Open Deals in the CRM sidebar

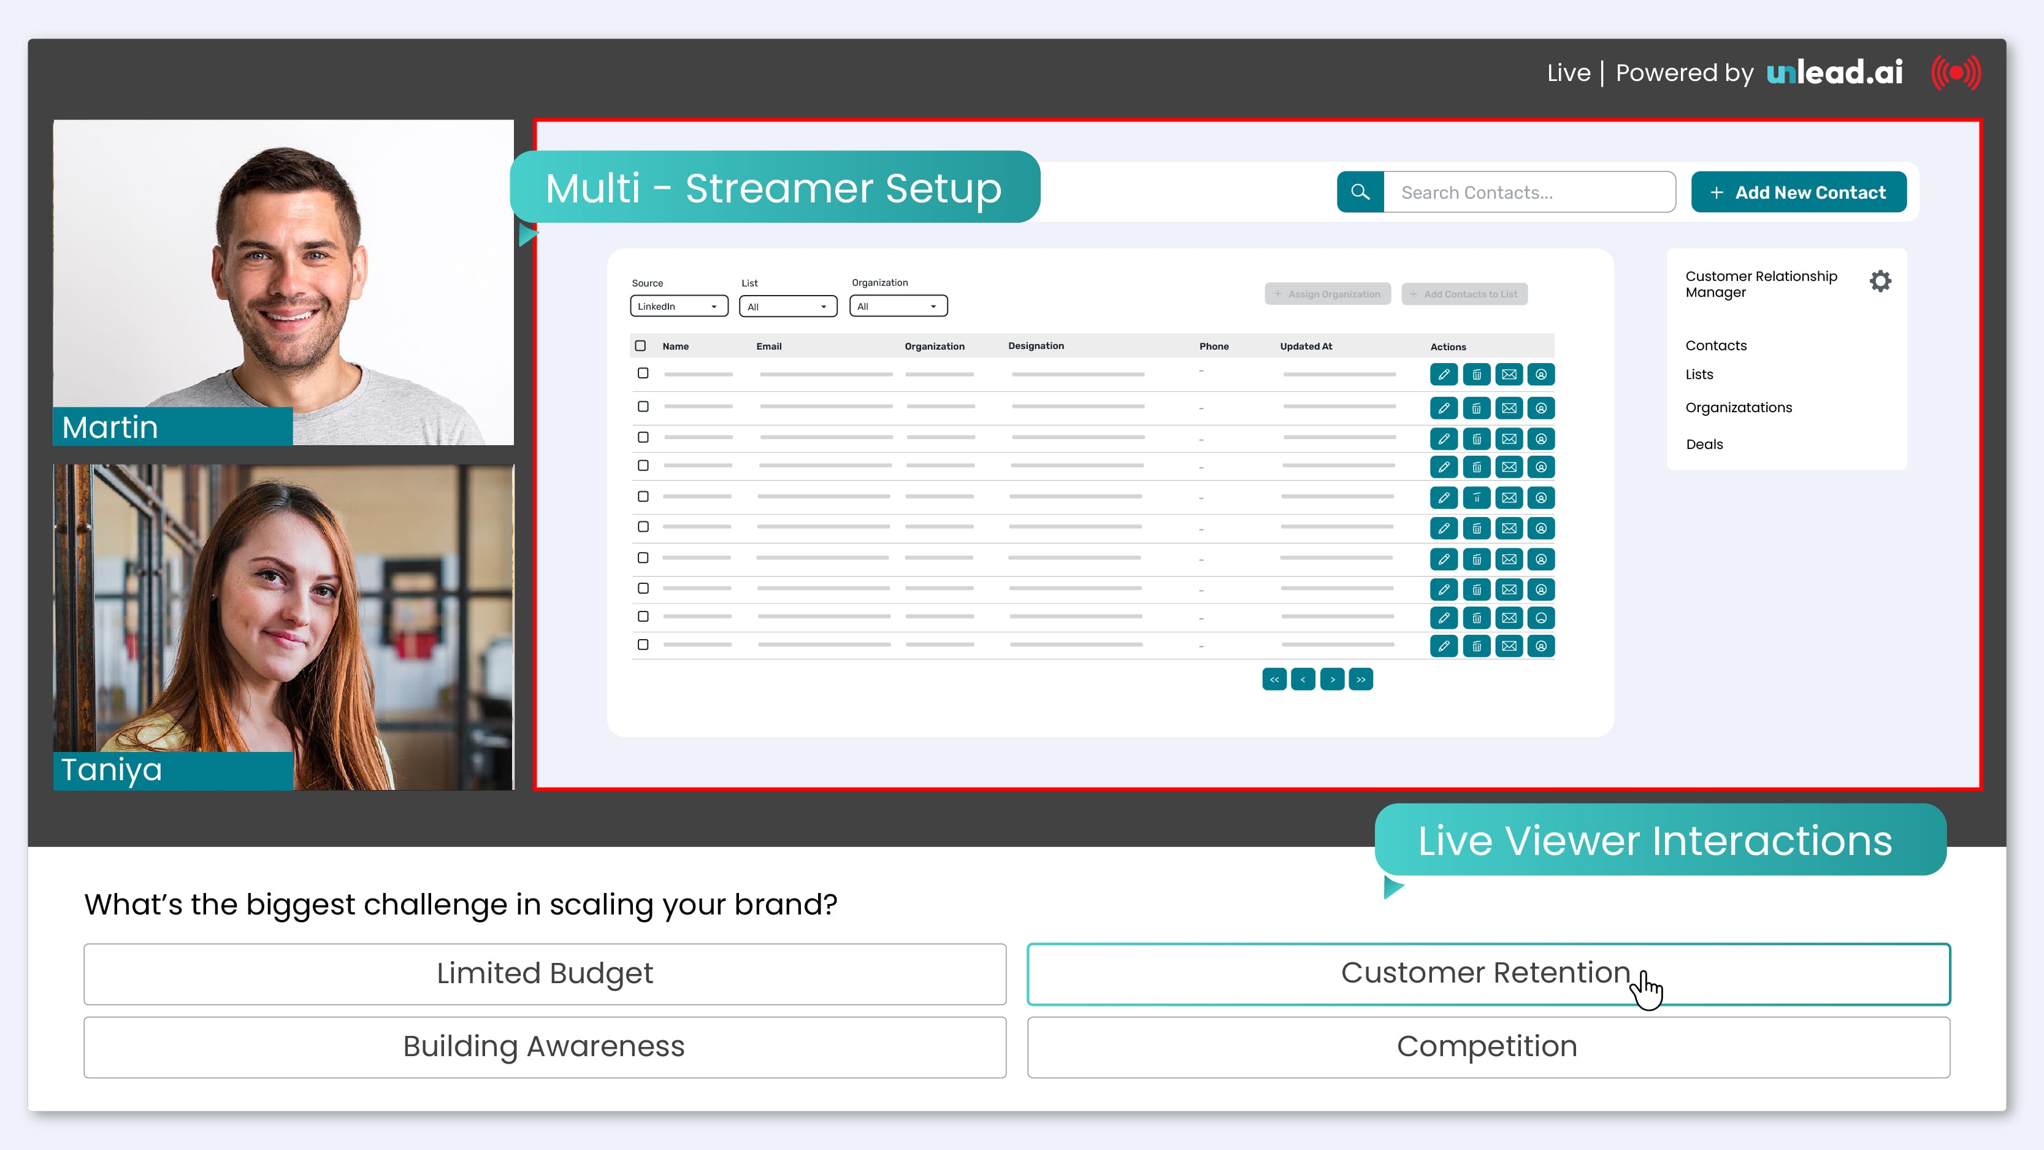[x=1704, y=445]
